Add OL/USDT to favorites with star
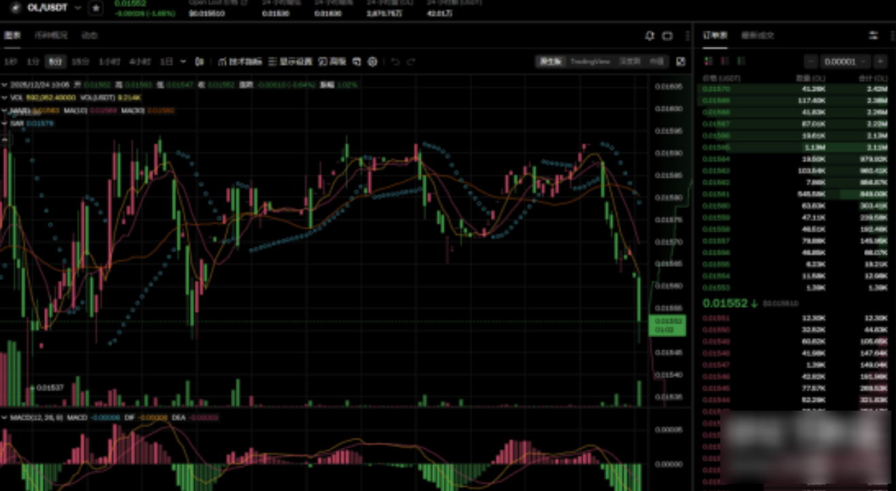The width and height of the screenshot is (896, 491). [x=96, y=7]
